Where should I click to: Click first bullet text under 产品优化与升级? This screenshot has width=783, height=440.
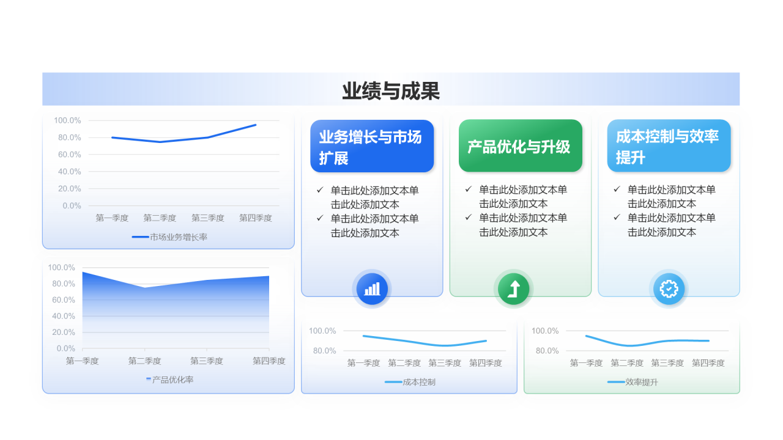pos(523,197)
